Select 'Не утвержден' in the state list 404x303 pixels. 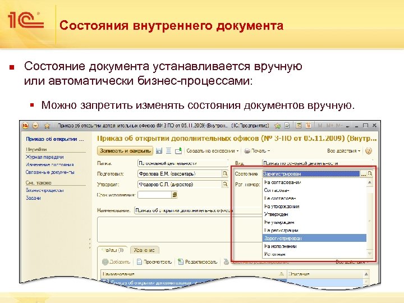pyautogui.click(x=314, y=222)
